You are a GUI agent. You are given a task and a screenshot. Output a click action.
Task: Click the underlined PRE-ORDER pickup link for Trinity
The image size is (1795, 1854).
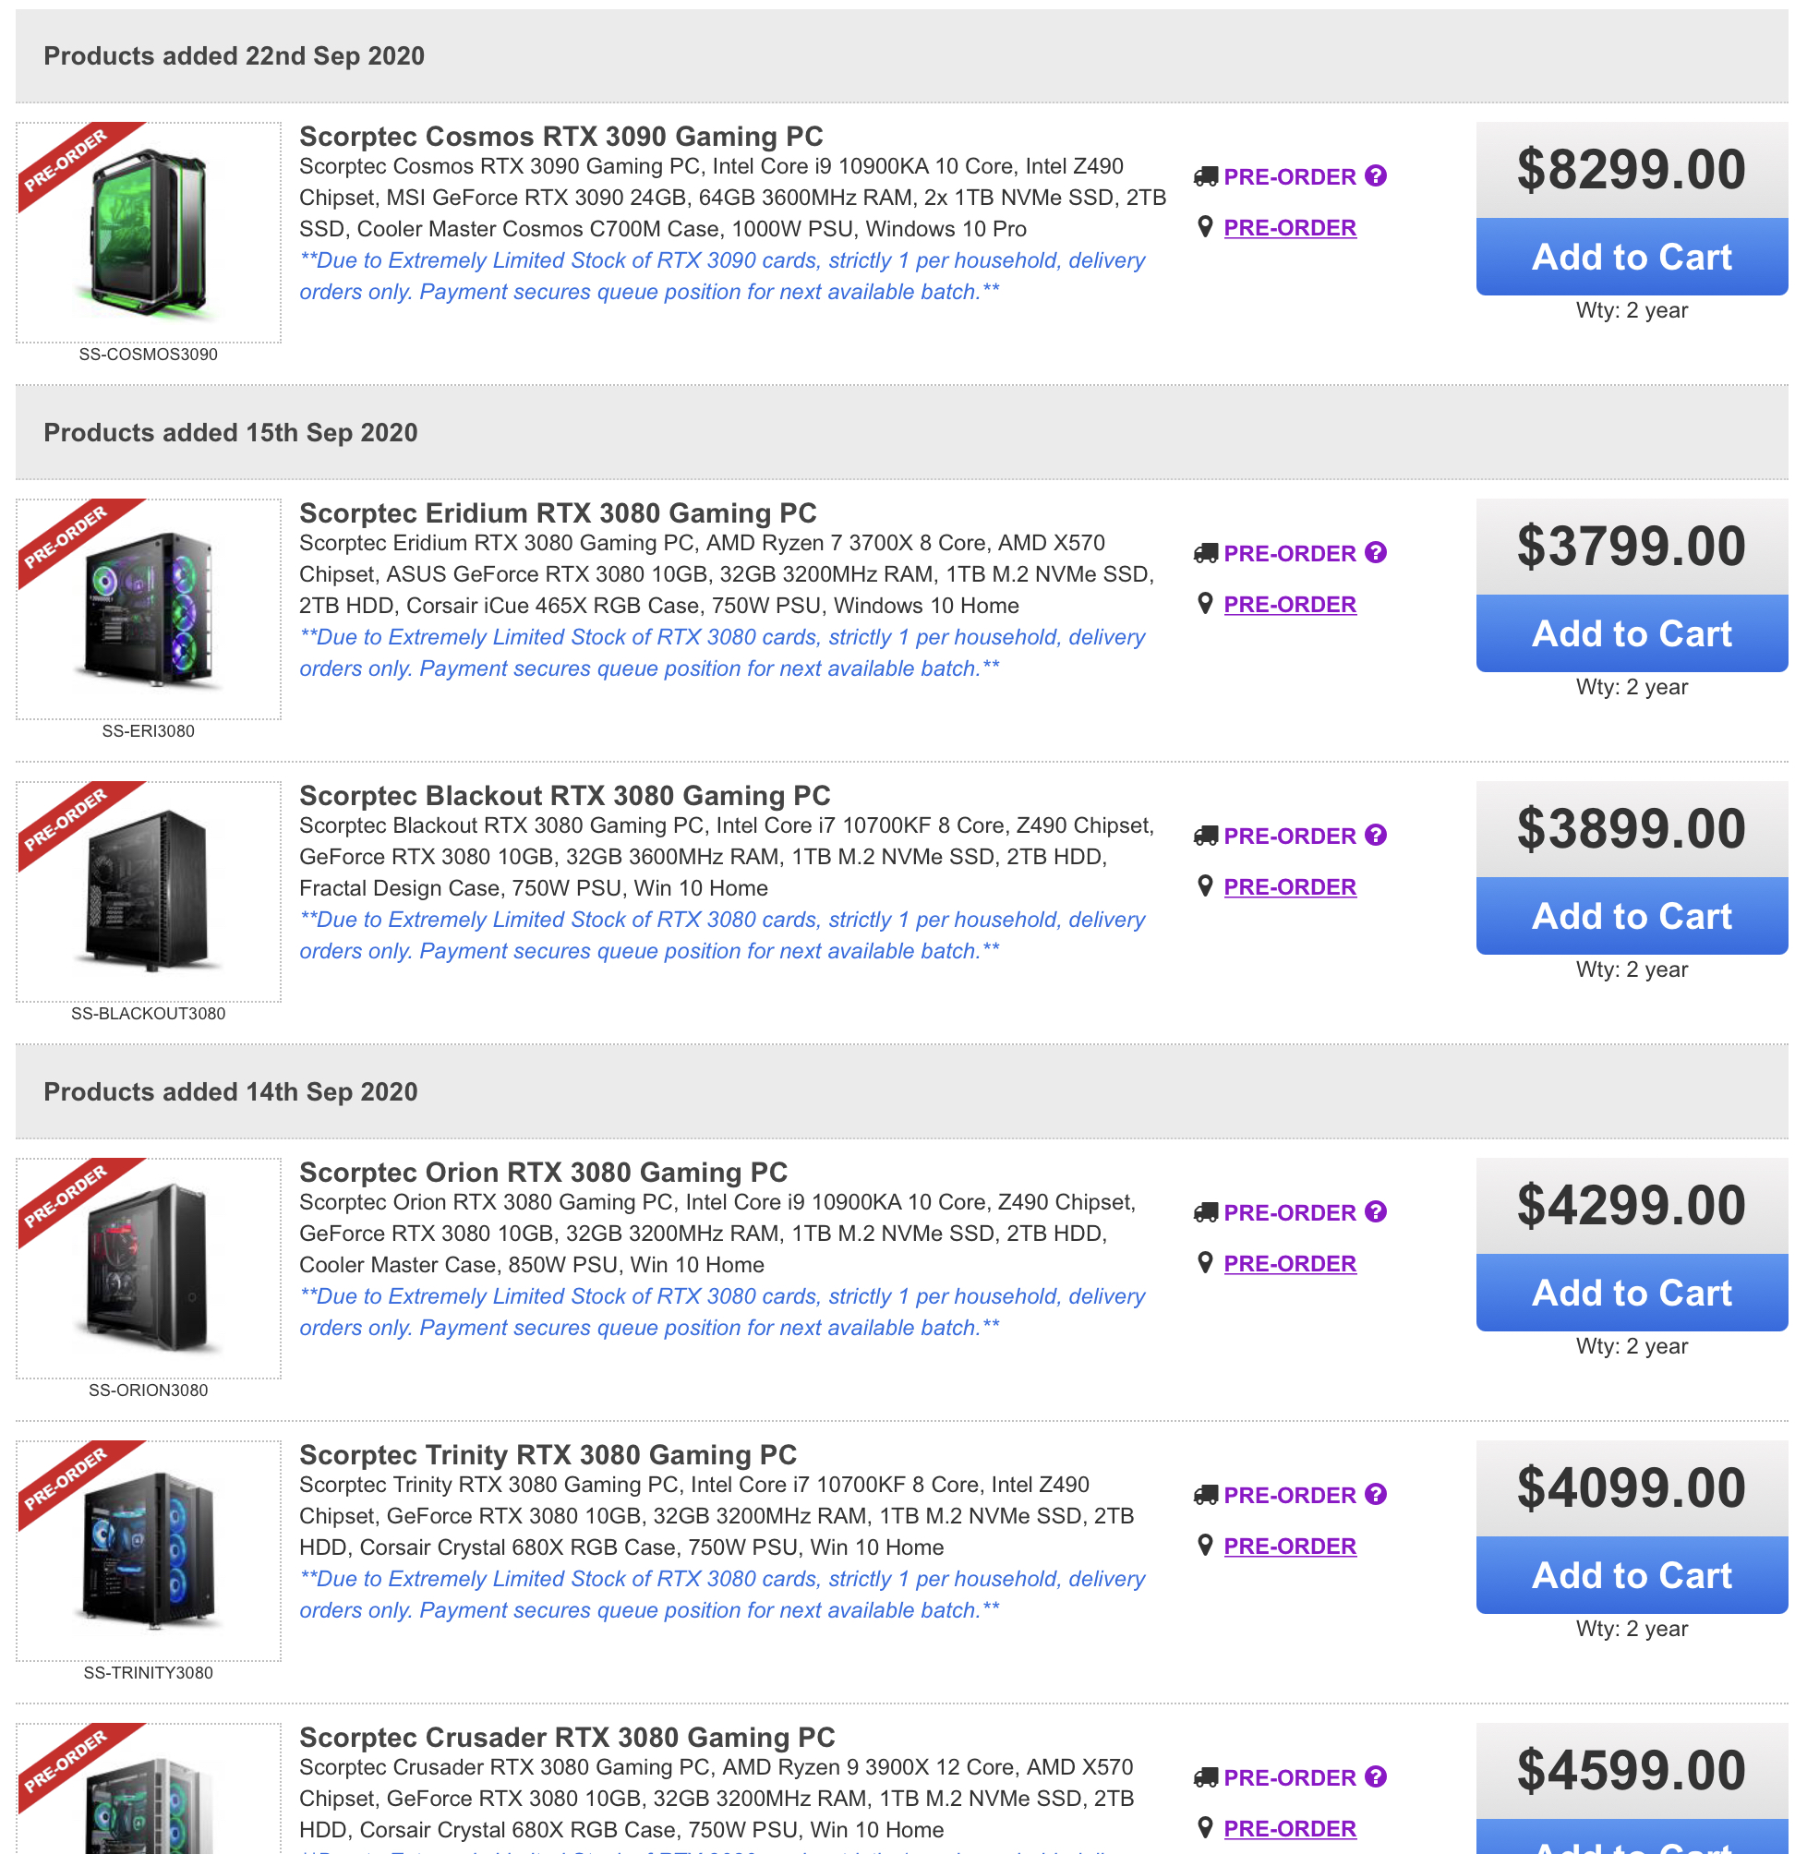tap(1289, 1547)
